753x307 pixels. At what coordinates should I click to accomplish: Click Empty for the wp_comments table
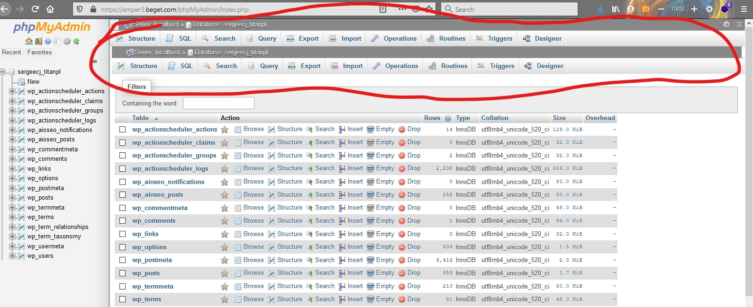[381, 221]
